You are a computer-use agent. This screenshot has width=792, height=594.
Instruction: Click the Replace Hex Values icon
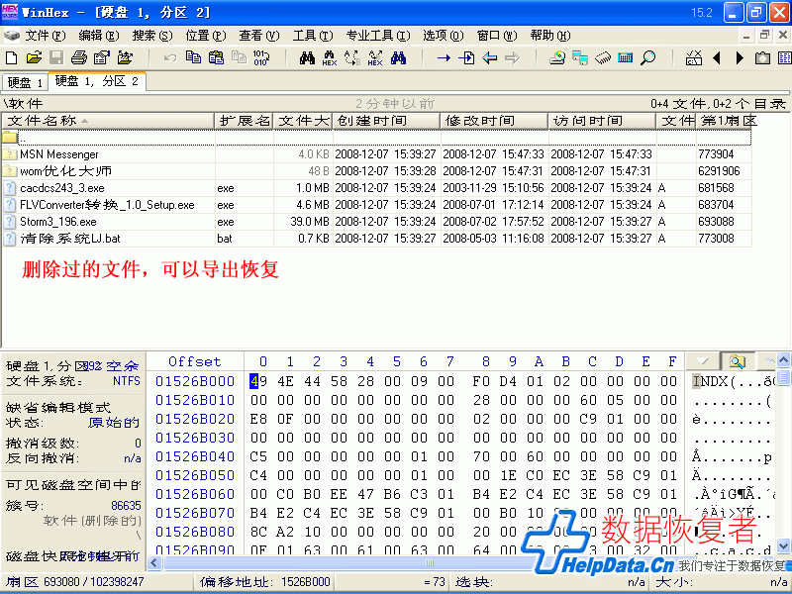point(375,58)
